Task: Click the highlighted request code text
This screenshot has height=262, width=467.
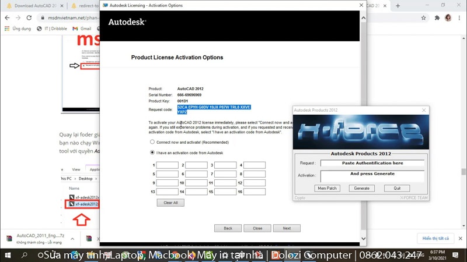Action: (214, 109)
